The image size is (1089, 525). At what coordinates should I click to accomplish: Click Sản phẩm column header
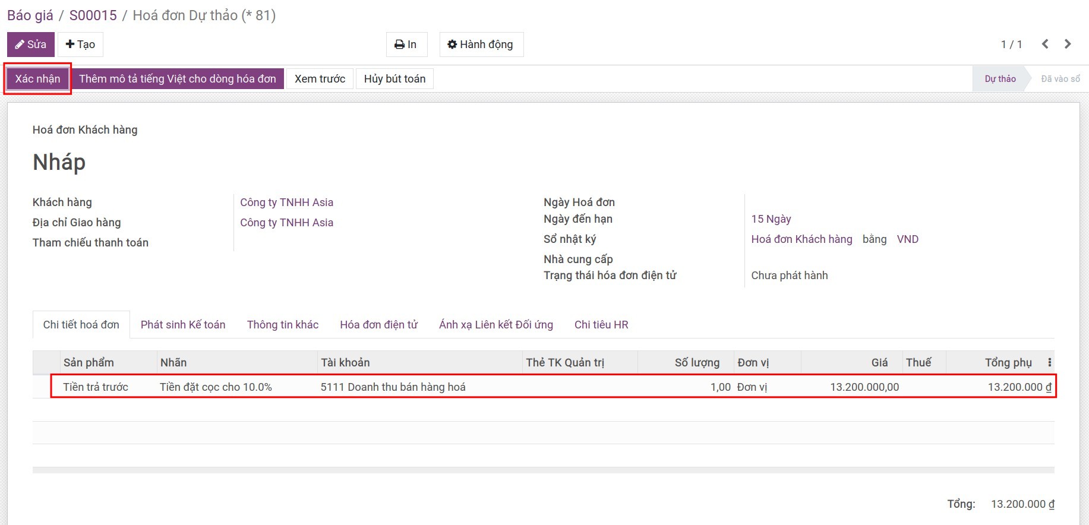[108, 362]
